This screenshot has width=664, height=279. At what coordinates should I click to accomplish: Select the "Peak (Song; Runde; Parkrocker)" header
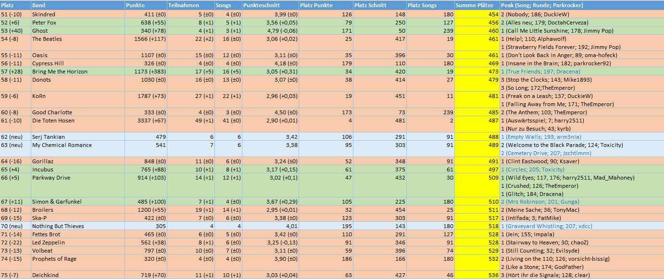tap(582, 5)
